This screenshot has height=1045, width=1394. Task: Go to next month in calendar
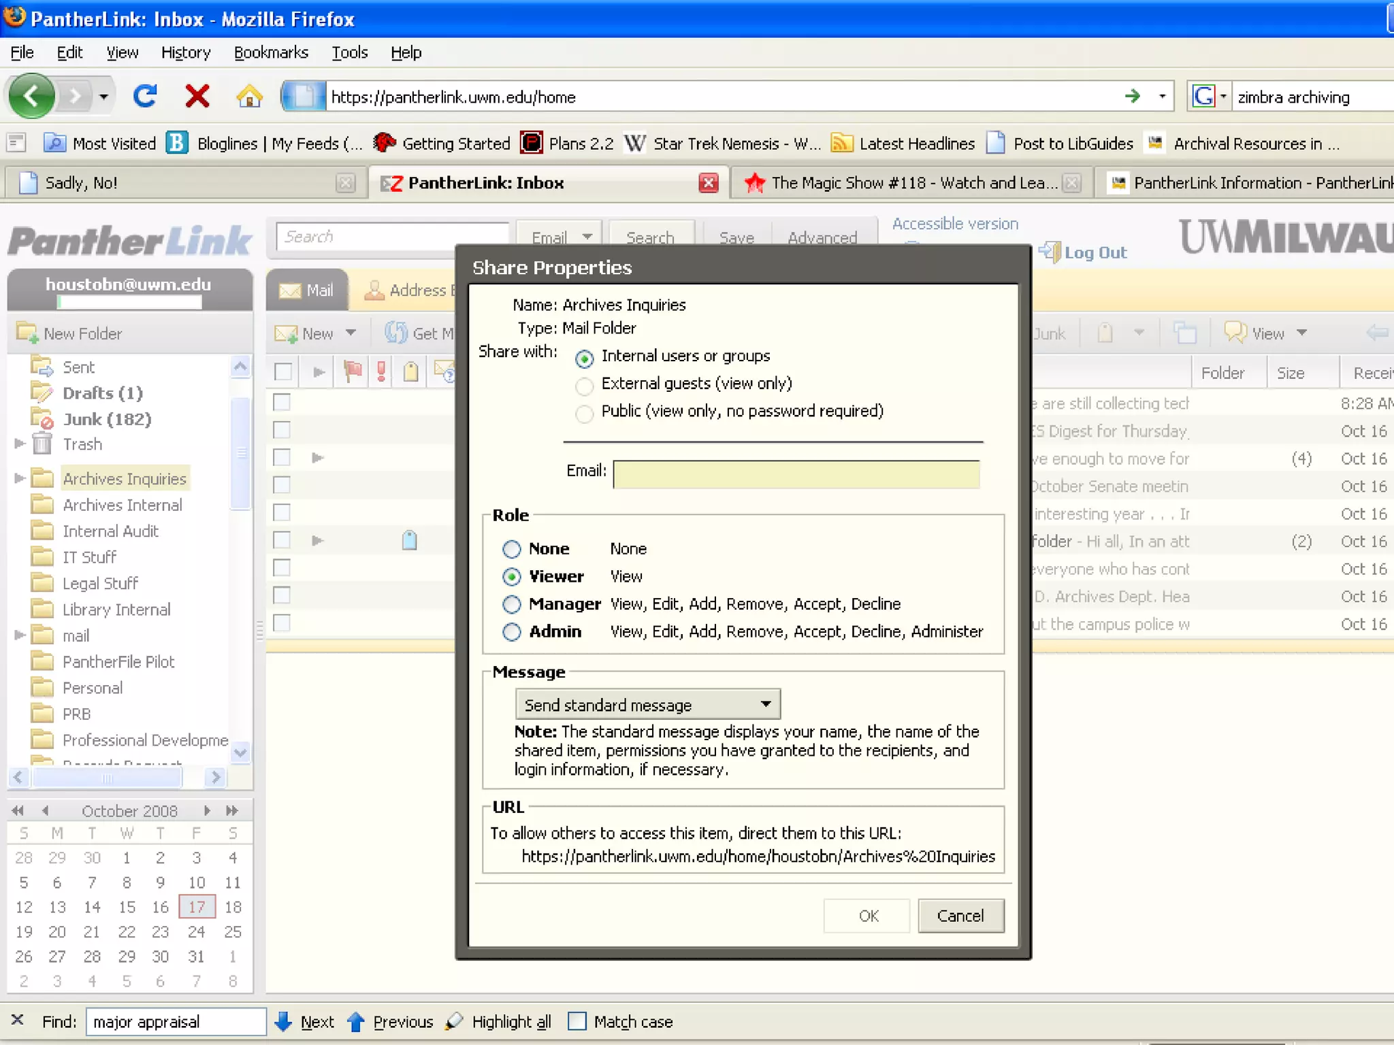click(x=207, y=810)
